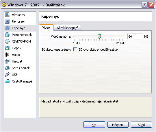Cancel with the Mégsem button
The width and height of the screenshot is (156, 132).
point(118,125)
